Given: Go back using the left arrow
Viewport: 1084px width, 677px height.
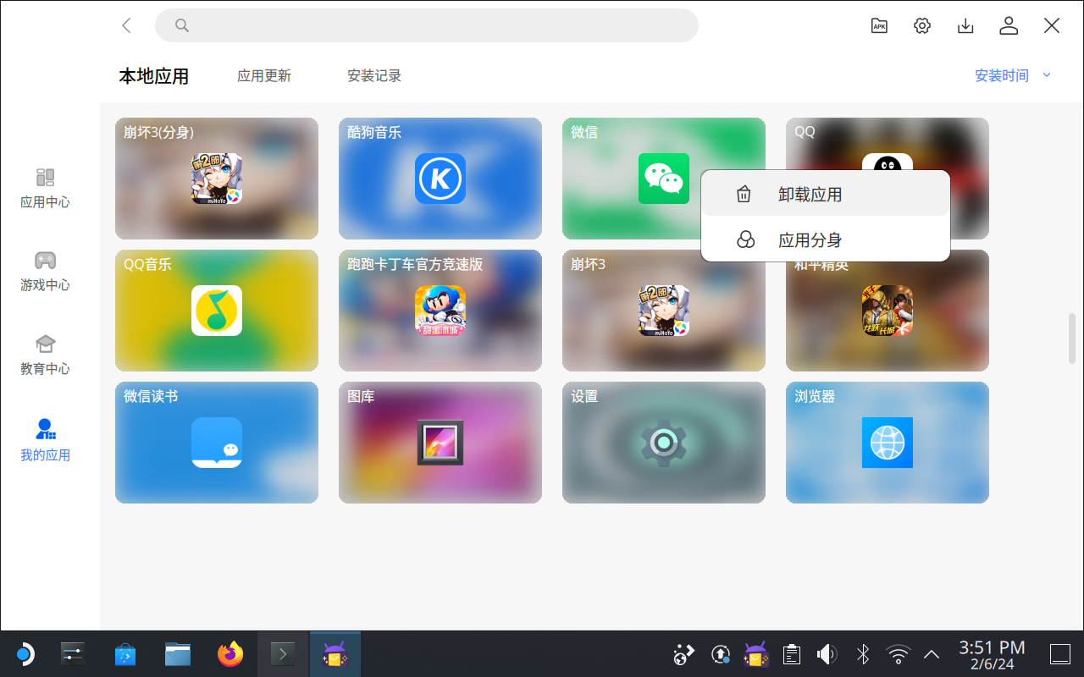Looking at the screenshot, I should (x=127, y=25).
